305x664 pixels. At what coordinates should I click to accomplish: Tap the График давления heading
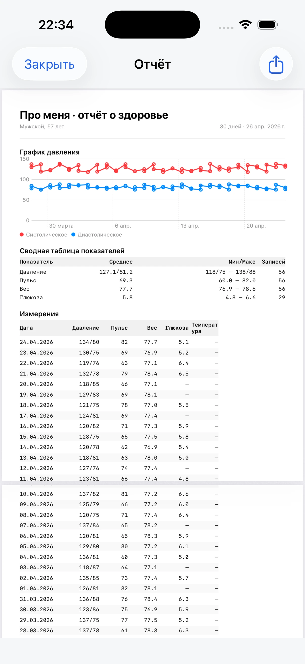50,152
